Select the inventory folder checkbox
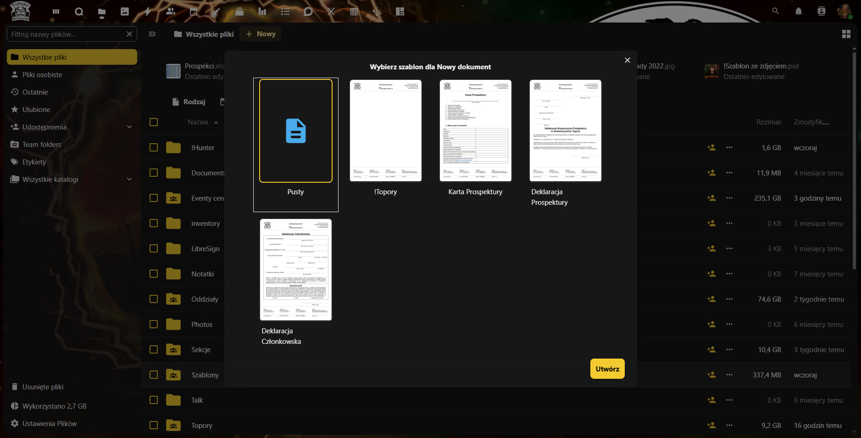Viewport: 861px width, 438px height. 154,224
